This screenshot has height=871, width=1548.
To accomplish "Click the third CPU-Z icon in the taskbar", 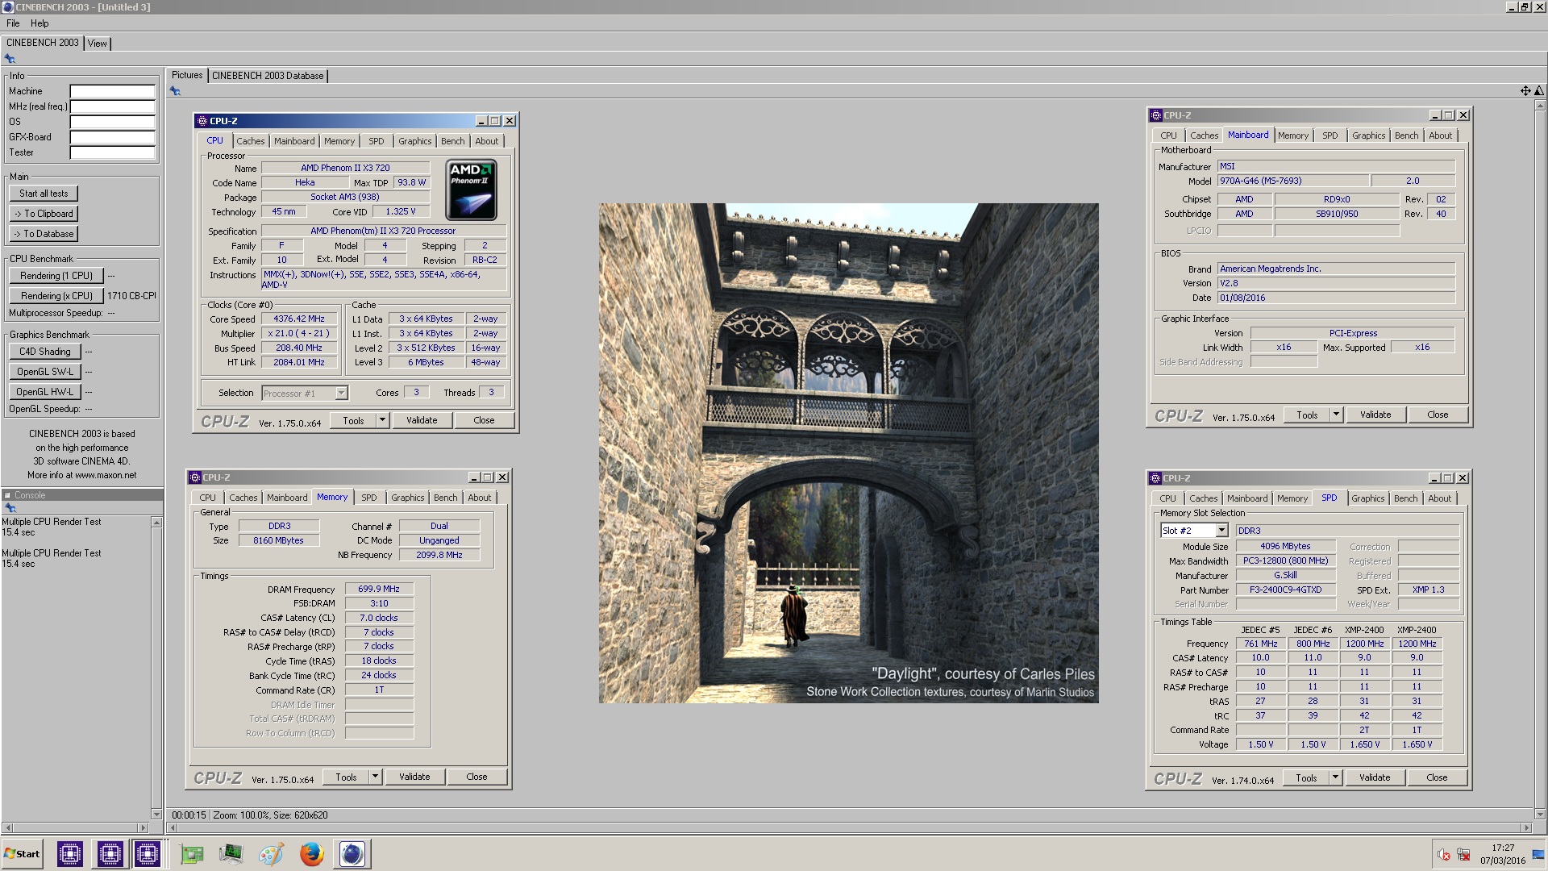I will point(147,853).
